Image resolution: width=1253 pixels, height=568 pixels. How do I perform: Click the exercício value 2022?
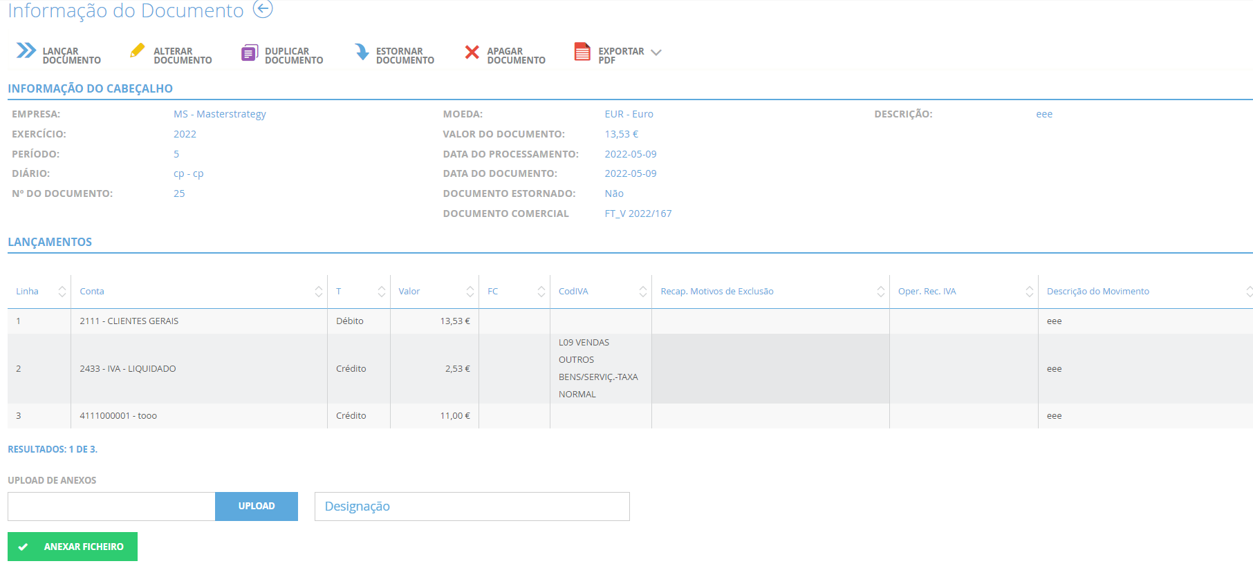[x=185, y=134]
